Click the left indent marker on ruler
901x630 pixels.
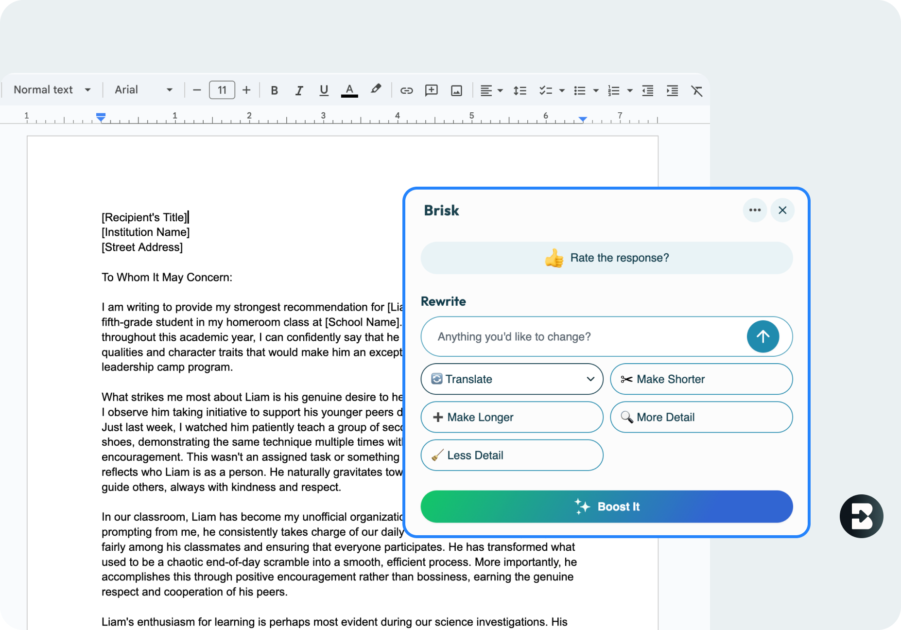pos(101,117)
